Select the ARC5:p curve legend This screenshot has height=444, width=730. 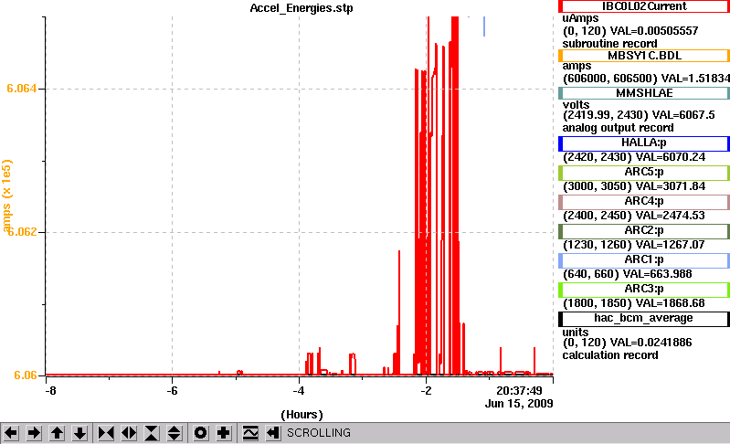click(x=644, y=173)
